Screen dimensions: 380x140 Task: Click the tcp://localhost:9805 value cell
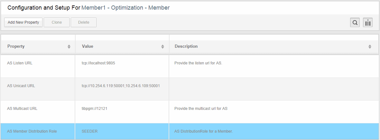point(122,66)
